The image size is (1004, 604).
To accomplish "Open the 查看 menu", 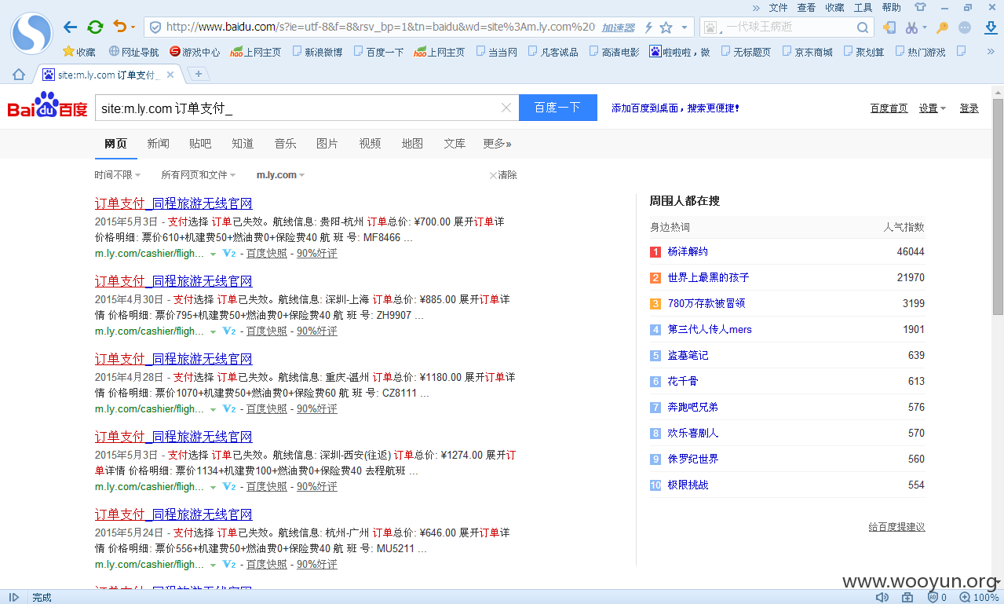I will (x=806, y=7).
